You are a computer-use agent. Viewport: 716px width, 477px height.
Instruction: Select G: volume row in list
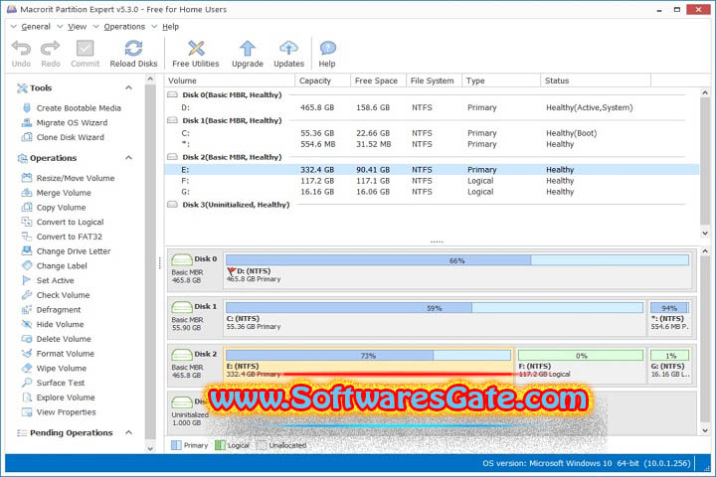(432, 192)
